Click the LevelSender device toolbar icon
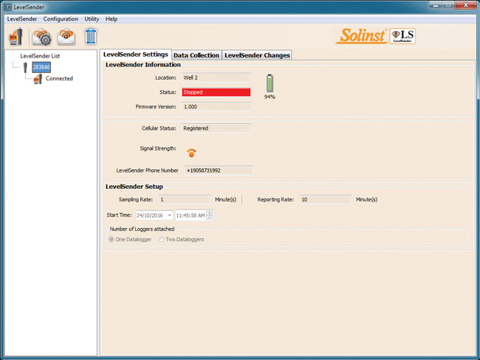The image size is (480, 360). [x=16, y=36]
